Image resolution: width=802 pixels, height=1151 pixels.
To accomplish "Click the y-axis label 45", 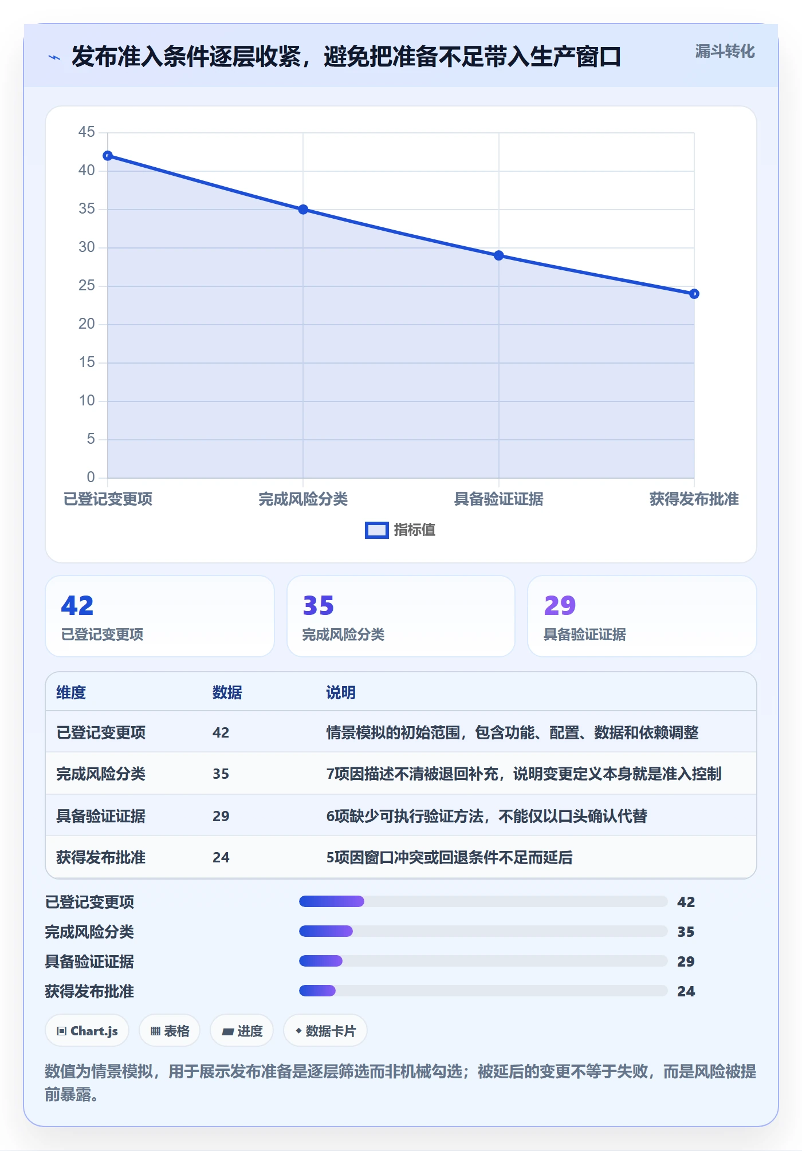I will [x=87, y=132].
